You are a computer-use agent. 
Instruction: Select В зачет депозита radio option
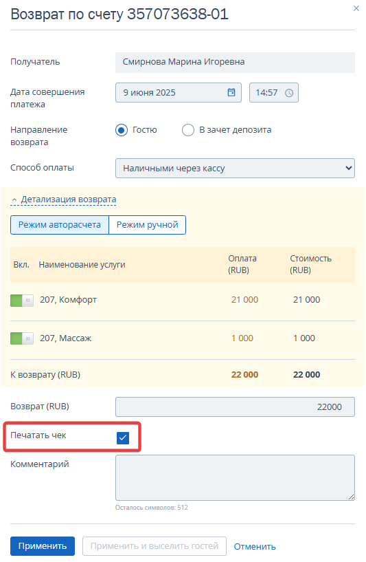pos(188,130)
